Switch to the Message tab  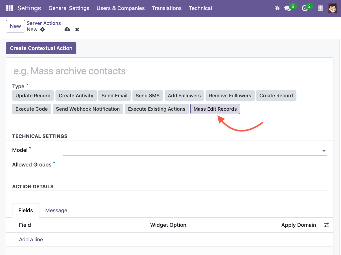point(56,210)
